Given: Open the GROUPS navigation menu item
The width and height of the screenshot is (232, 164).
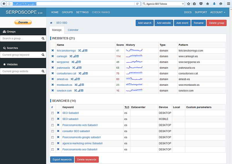Looking at the screenshot, I should pos(67,12).
